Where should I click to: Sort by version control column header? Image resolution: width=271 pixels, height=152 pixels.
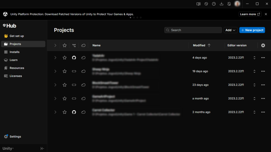tap(74, 45)
